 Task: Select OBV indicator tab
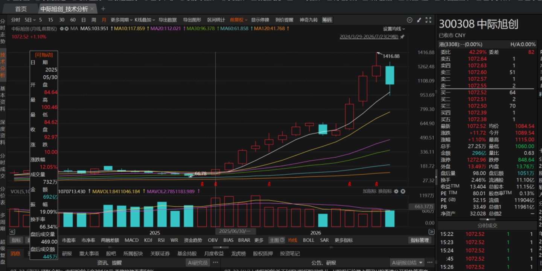tap(213, 240)
